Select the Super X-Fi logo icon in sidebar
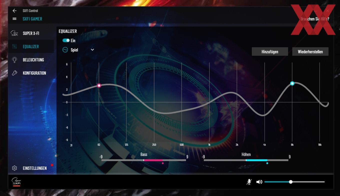 click(14, 33)
